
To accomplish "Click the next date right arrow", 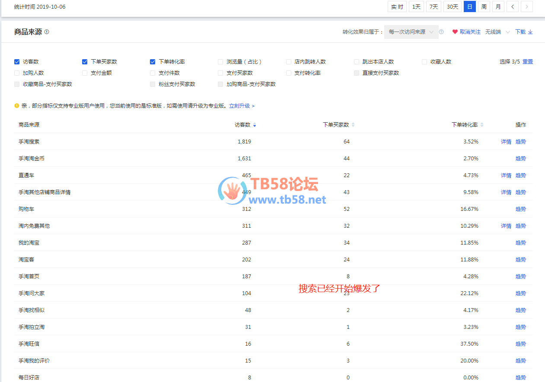I will [x=526, y=6].
